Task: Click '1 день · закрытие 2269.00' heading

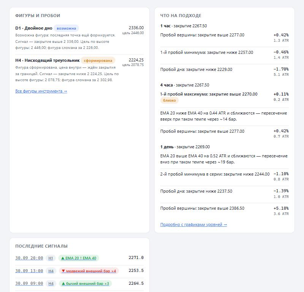Action: tap(185, 147)
